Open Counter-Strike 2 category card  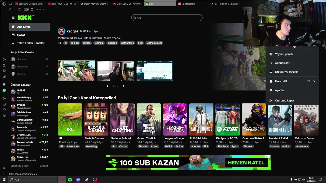(x=254, y=119)
